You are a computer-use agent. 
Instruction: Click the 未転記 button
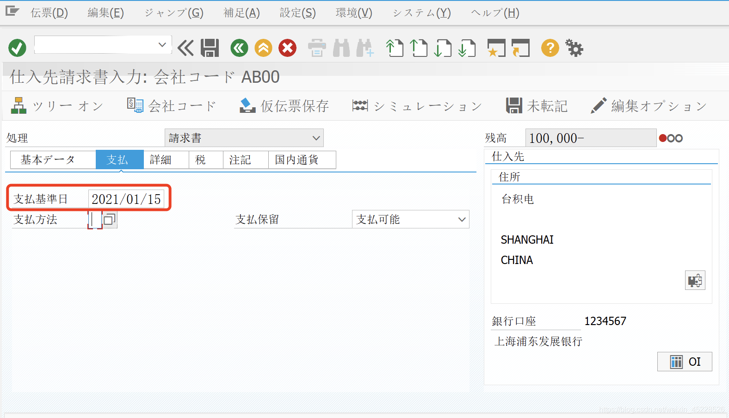(x=537, y=106)
